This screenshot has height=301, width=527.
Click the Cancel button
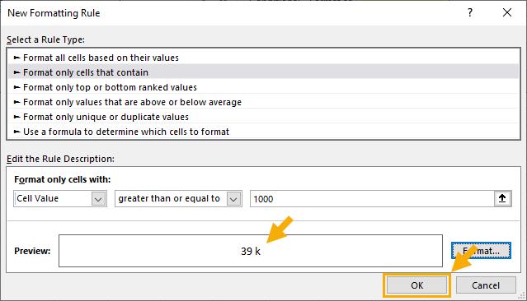pyautogui.click(x=486, y=285)
